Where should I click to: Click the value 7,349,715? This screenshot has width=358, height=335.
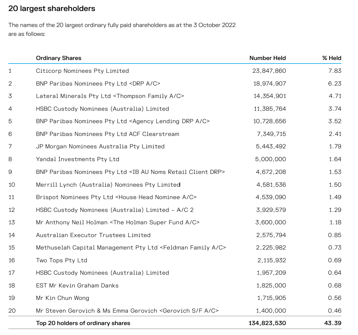[x=271, y=134]
